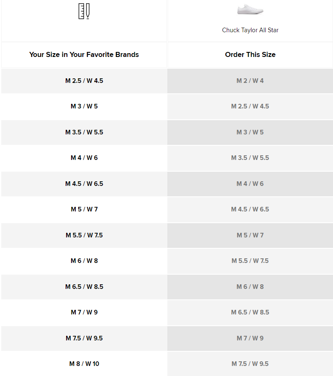Select the M 3 / W 5 favorite-brand size

pyautogui.click(x=84, y=106)
